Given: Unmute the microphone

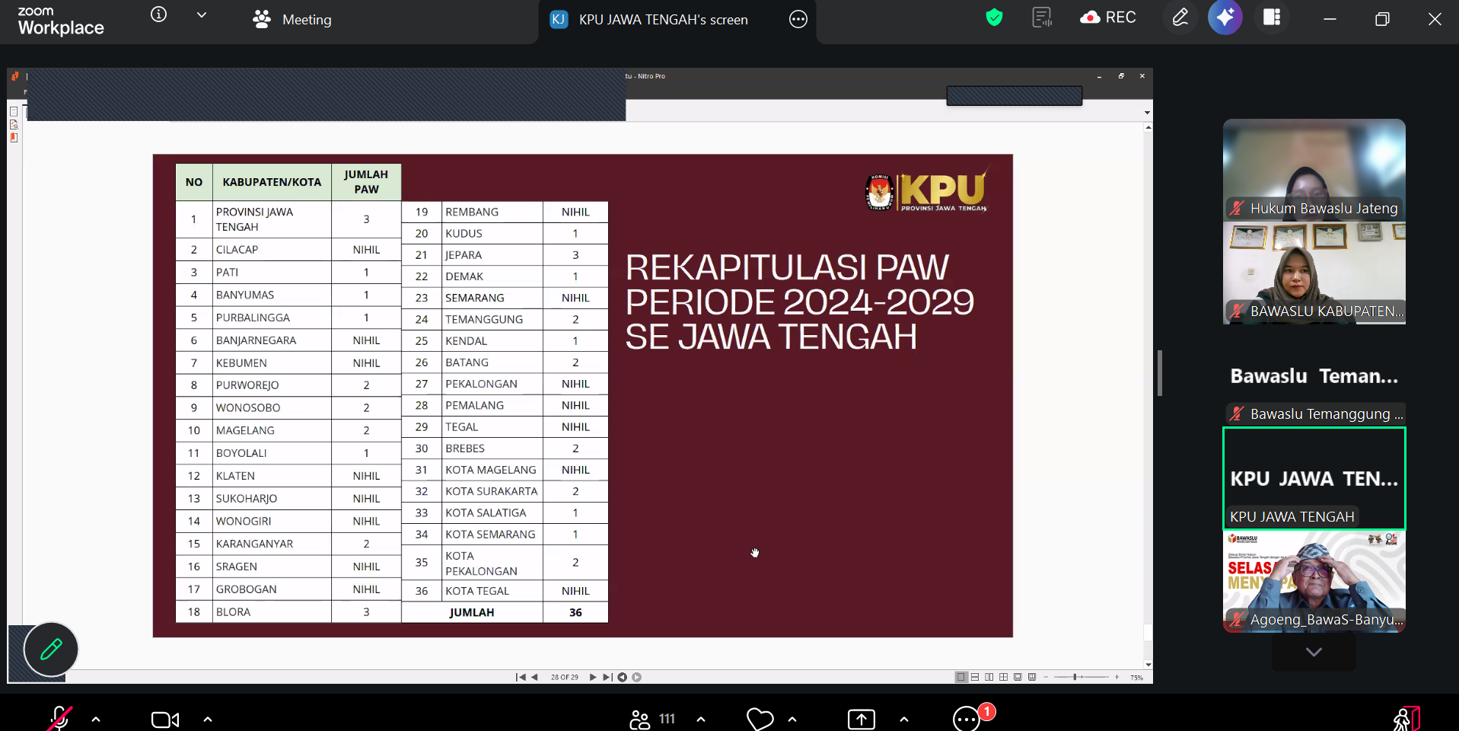Looking at the screenshot, I should click(60, 719).
